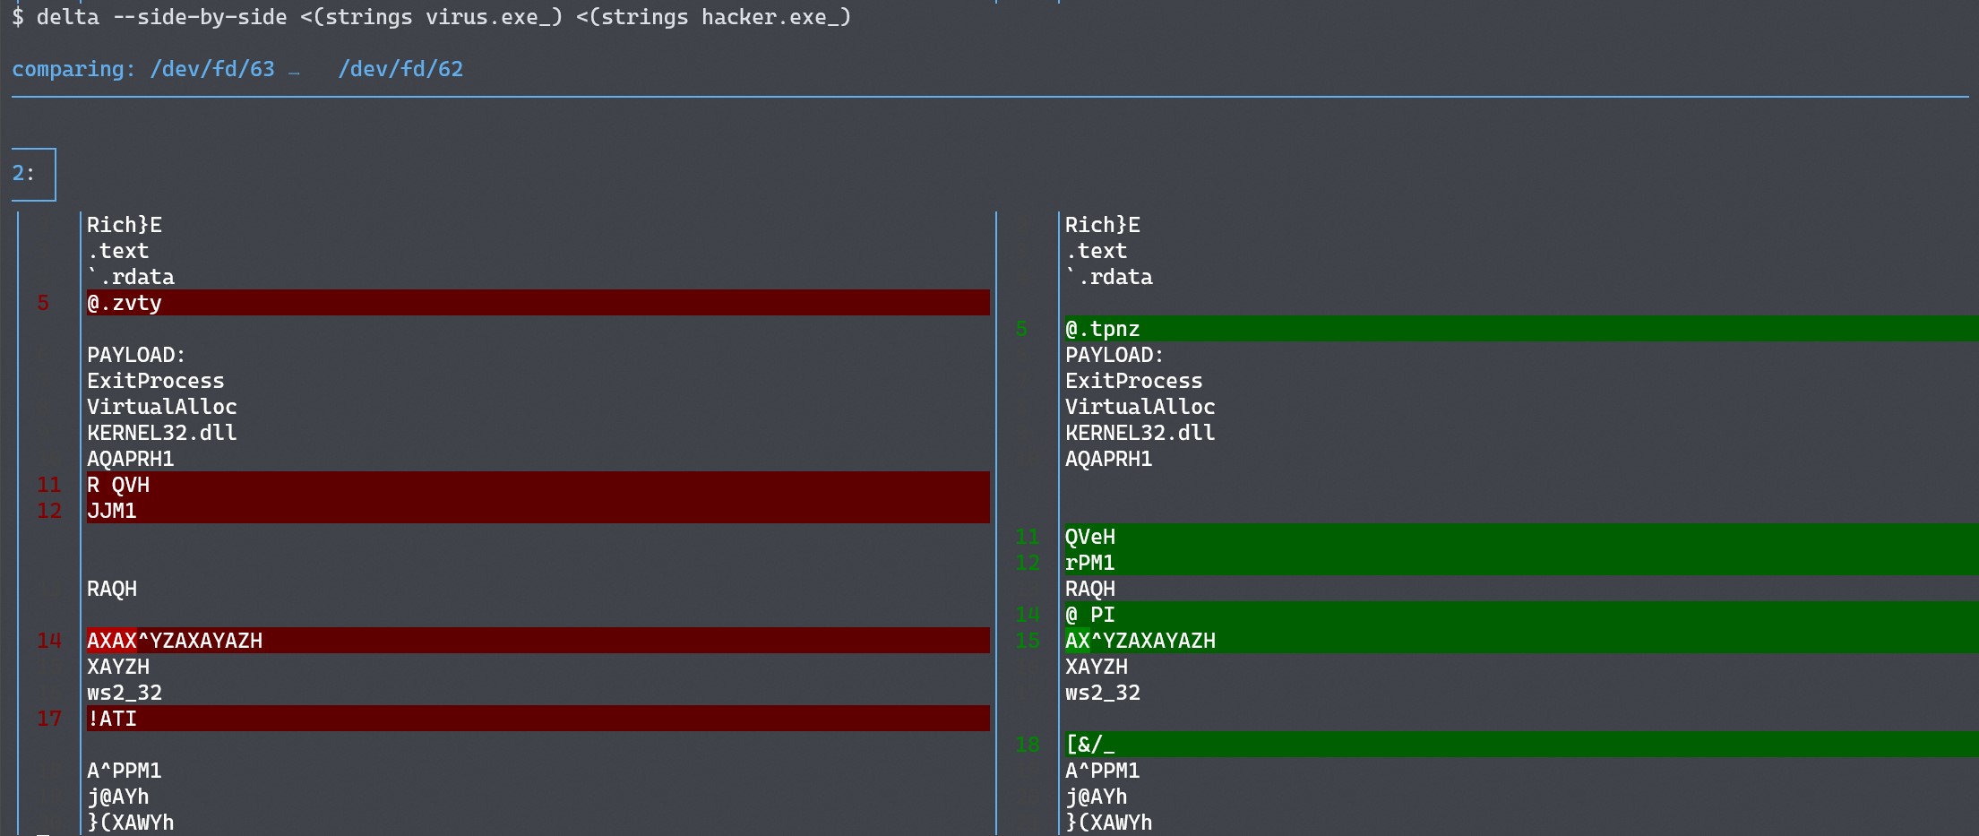Click the removed line 'JJM1'
The width and height of the screenshot is (1979, 836).
538,511
